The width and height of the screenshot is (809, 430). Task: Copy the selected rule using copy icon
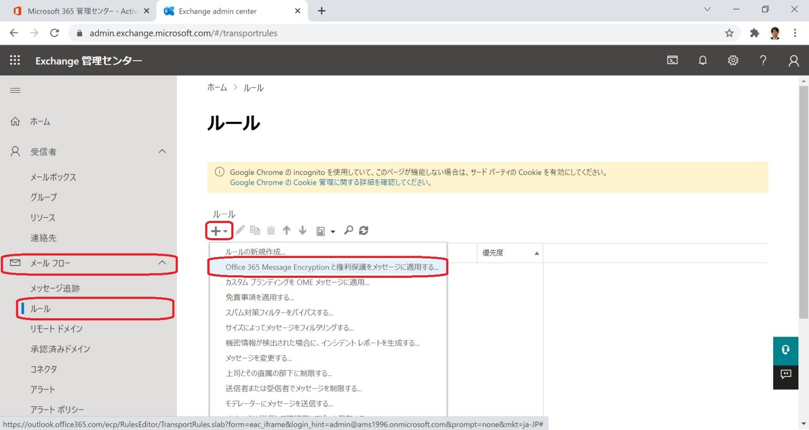pos(255,230)
